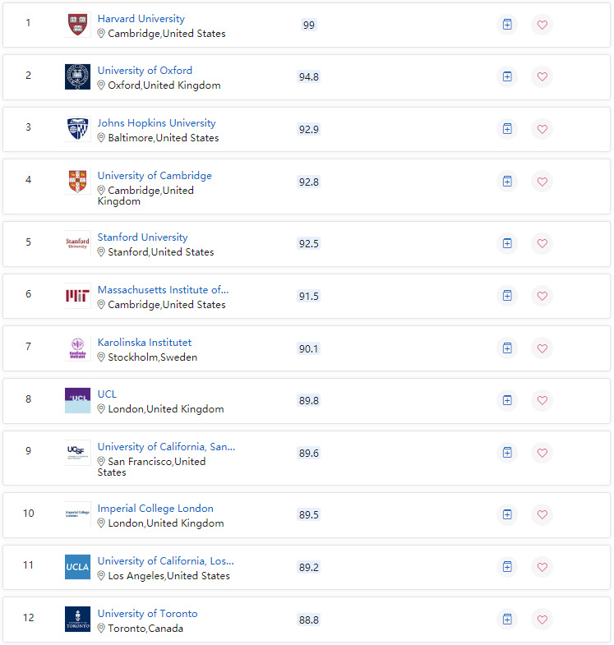Add MIT to compare using plus icon

click(x=507, y=295)
